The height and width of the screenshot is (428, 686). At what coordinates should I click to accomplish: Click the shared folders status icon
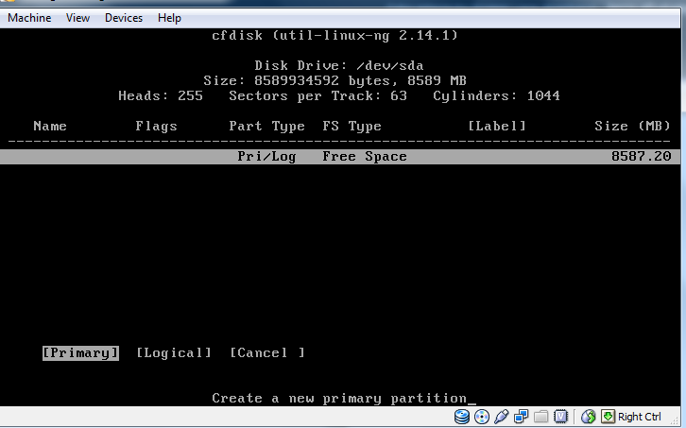click(x=540, y=417)
